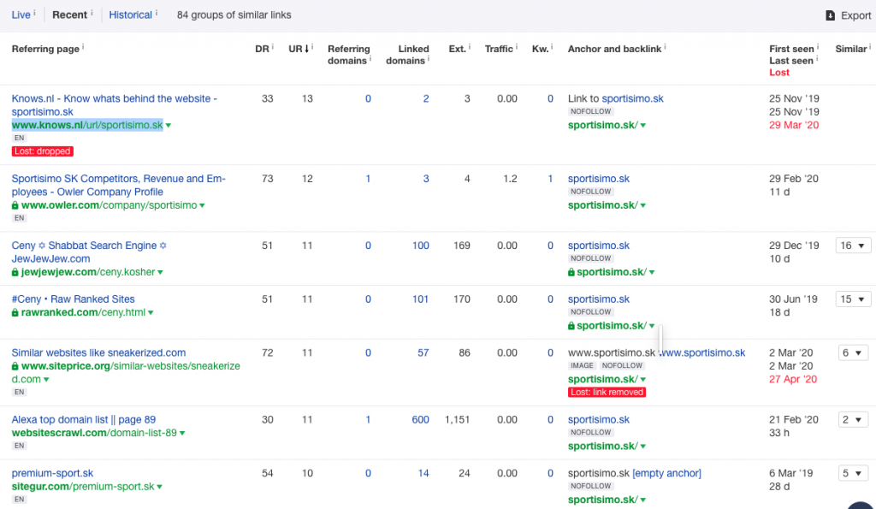Click info icon next to DR header
Screen dimensions: 876x509
point(273,47)
